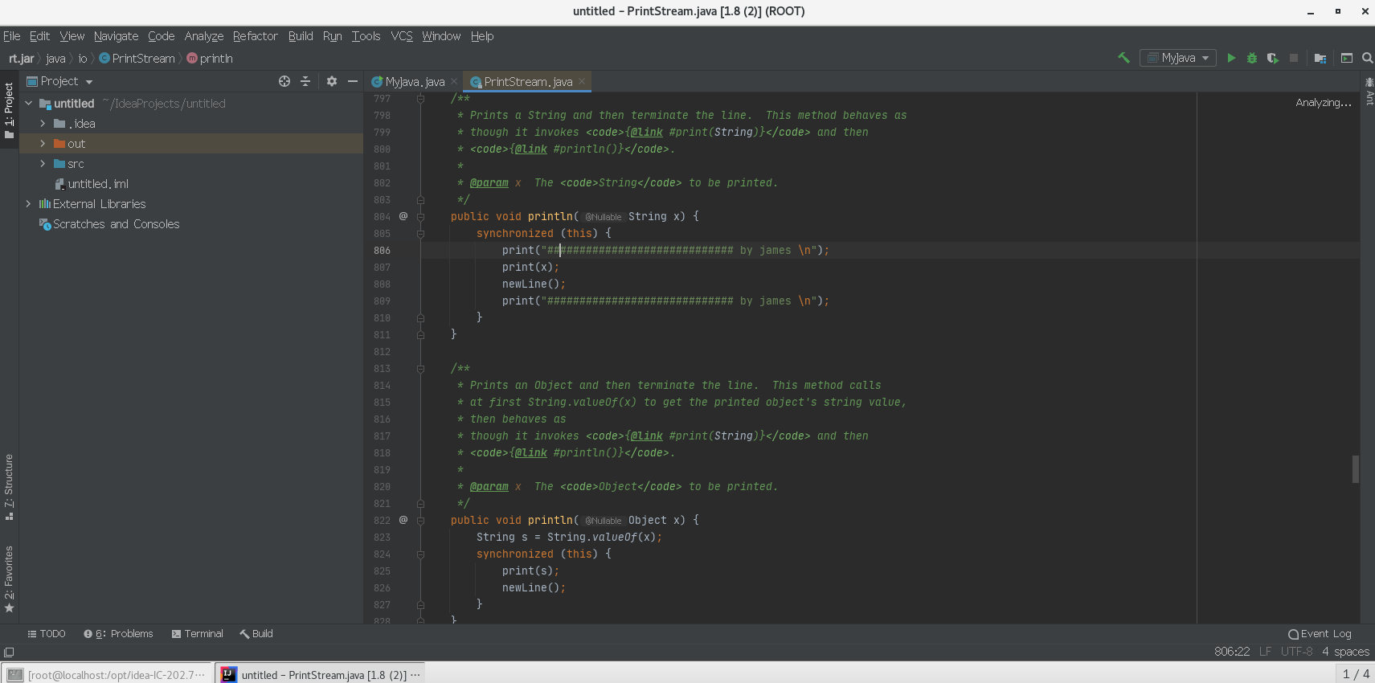The width and height of the screenshot is (1375, 683).
Task: Open the Z: Structure side tab
Action: point(9,487)
